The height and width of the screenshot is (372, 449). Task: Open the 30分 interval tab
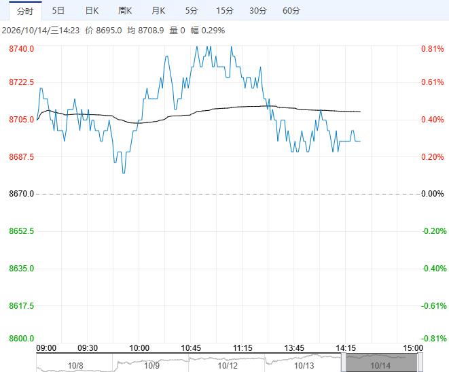pos(258,11)
